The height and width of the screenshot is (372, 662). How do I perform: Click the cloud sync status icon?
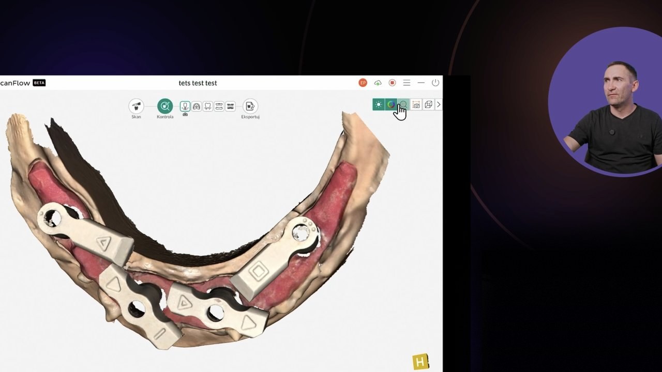click(x=378, y=83)
